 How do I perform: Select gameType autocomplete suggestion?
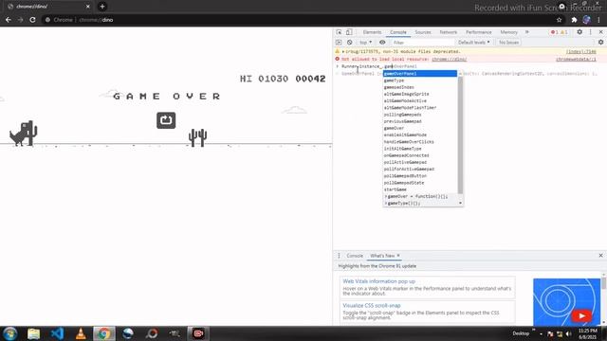point(420,81)
